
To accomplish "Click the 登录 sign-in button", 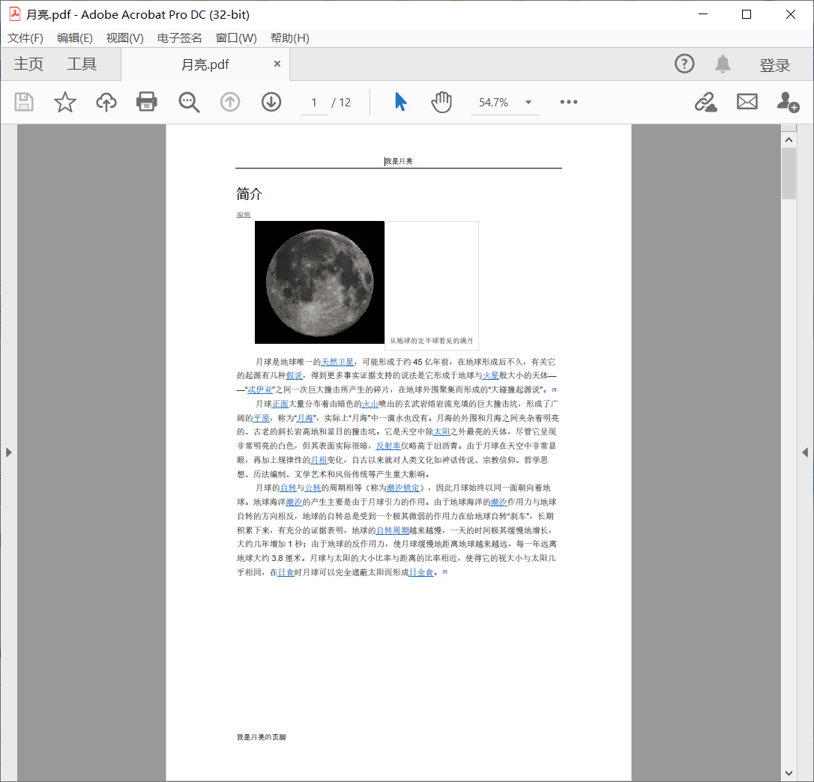I will pos(776,64).
